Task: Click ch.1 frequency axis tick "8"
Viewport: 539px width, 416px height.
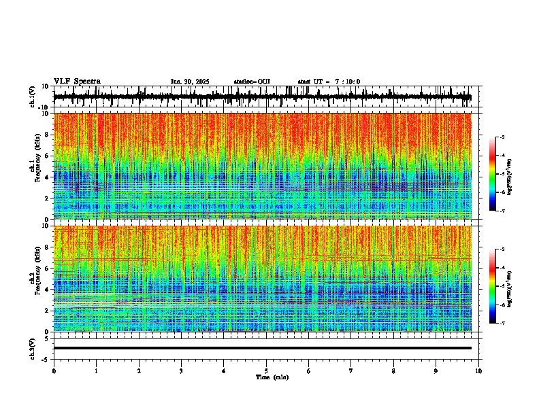Action: point(48,135)
